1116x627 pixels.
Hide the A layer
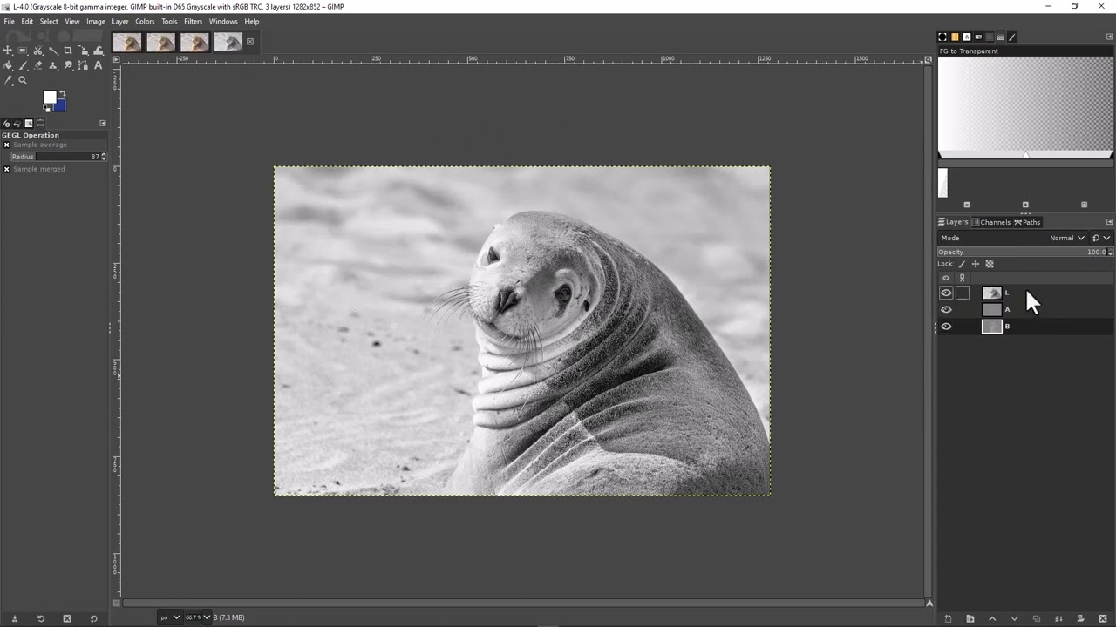pos(946,309)
